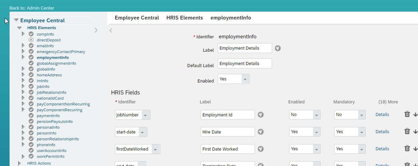The width and height of the screenshot is (418, 166).
Task: Move start-date field down with arrow icon
Action: coord(415,131)
